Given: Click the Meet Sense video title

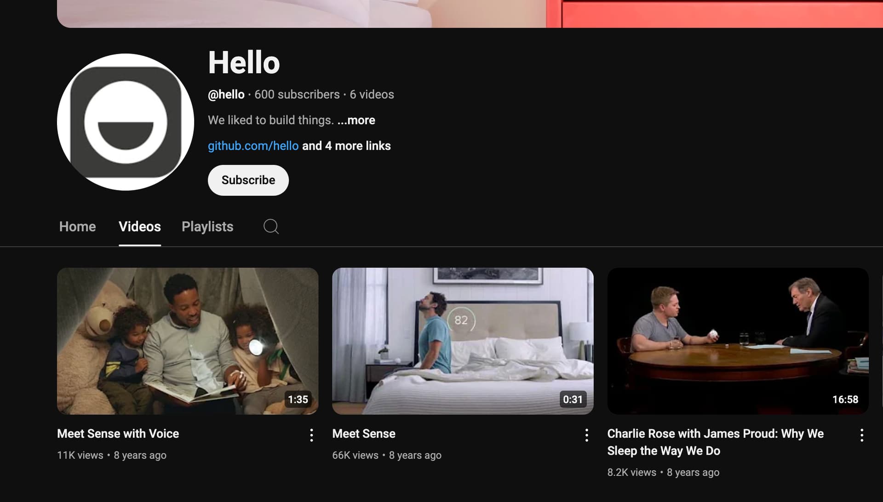Looking at the screenshot, I should click(363, 434).
